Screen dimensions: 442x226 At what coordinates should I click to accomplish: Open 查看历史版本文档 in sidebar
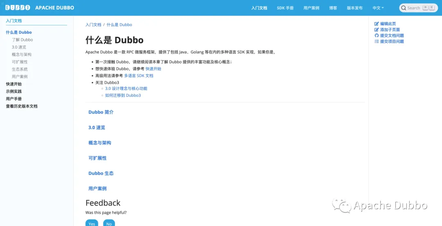point(22,106)
